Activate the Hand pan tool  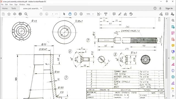coord(70,14)
